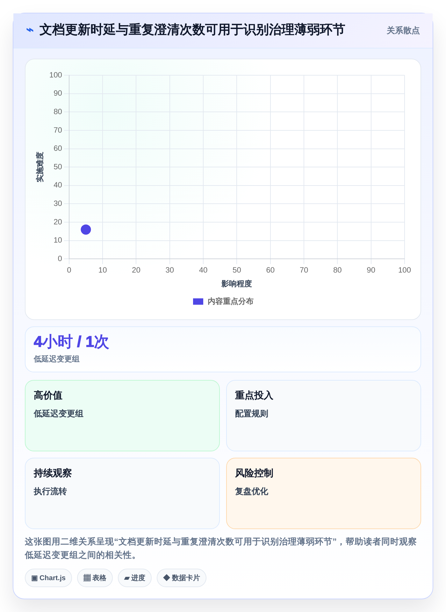This screenshot has height=612, width=446.
Task: Click the y-axis tick label 100
Action: coord(56,75)
